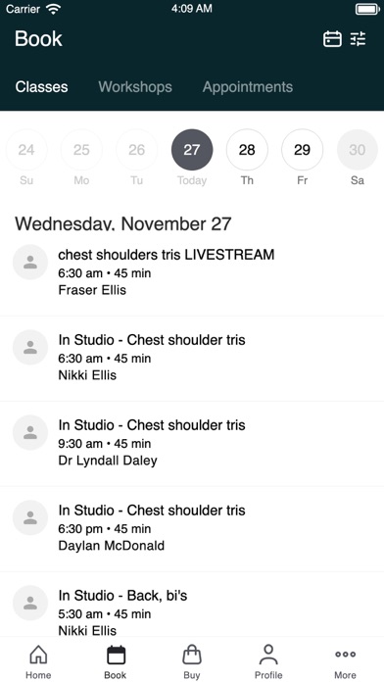The width and height of the screenshot is (384, 682).
Task: Open chest shoulders tris LIVESTREAM class
Action: [x=192, y=273]
